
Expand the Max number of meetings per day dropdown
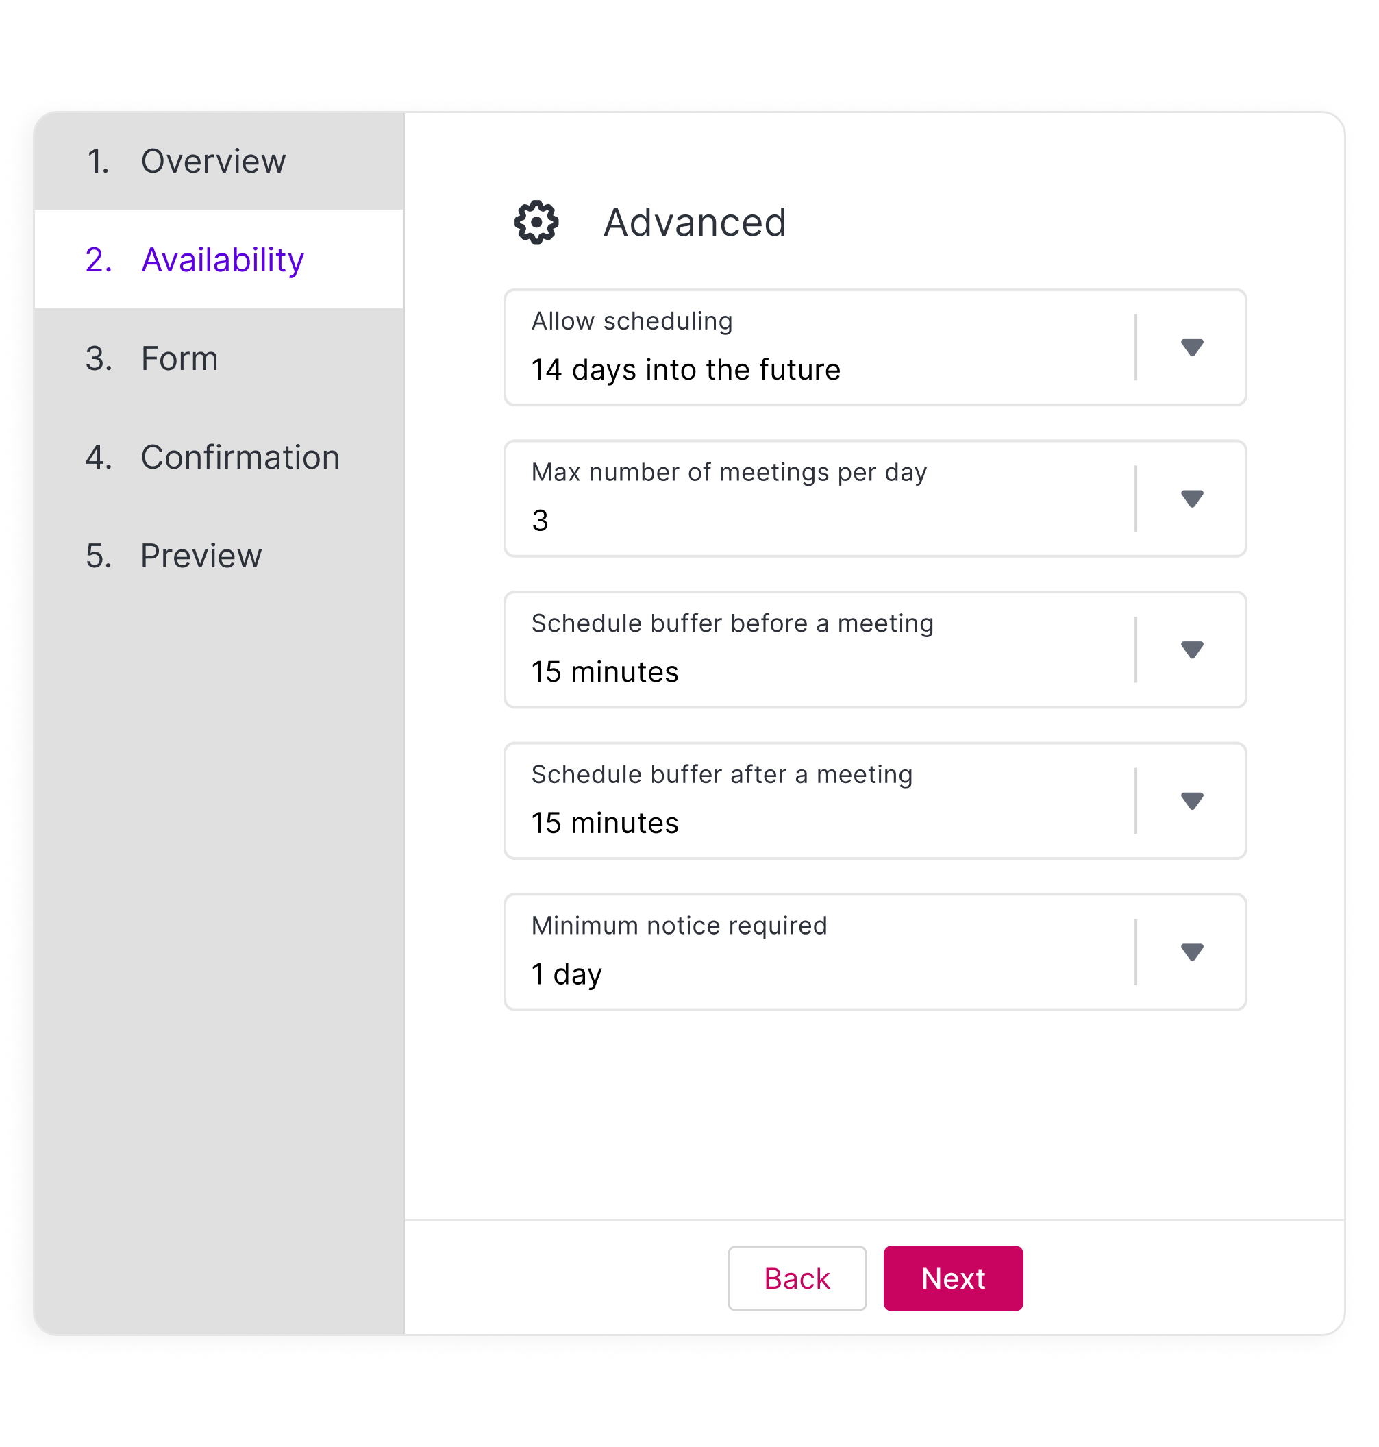coord(1191,499)
